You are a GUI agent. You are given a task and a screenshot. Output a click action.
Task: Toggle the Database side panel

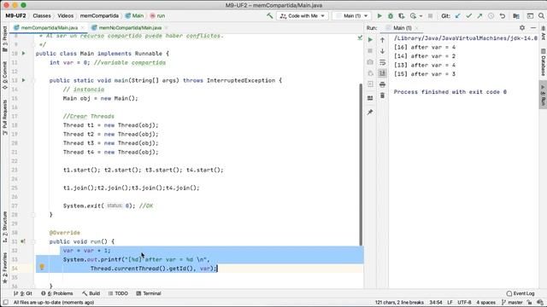coord(543,62)
